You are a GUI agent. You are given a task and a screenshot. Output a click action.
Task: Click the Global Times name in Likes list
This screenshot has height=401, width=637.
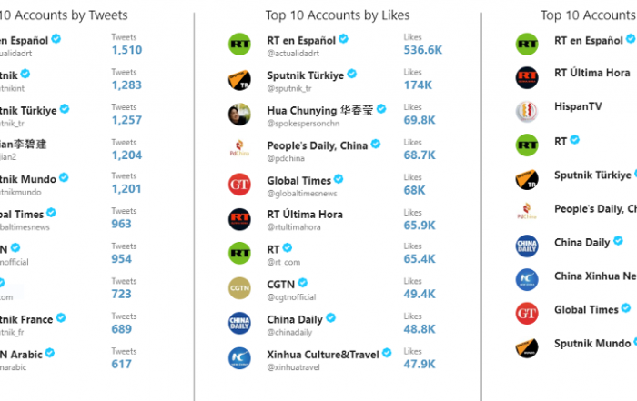[x=299, y=181]
